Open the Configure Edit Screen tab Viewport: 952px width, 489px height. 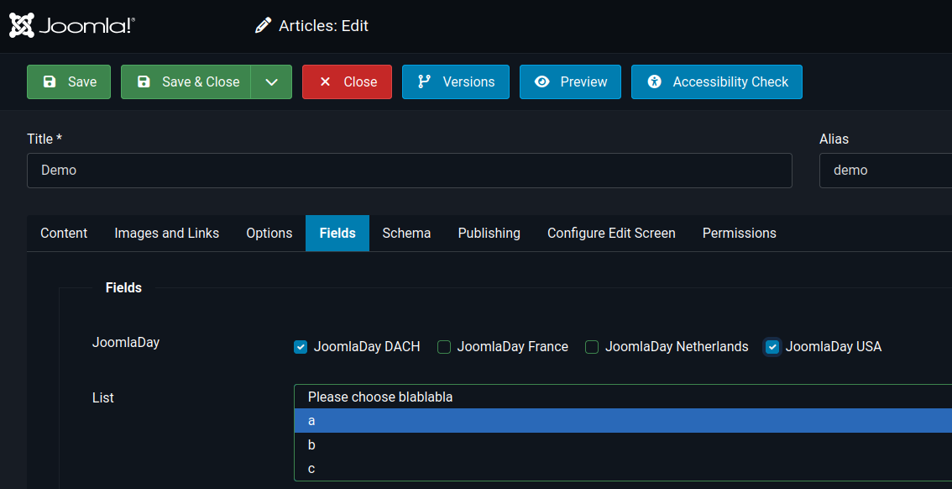coord(611,234)
